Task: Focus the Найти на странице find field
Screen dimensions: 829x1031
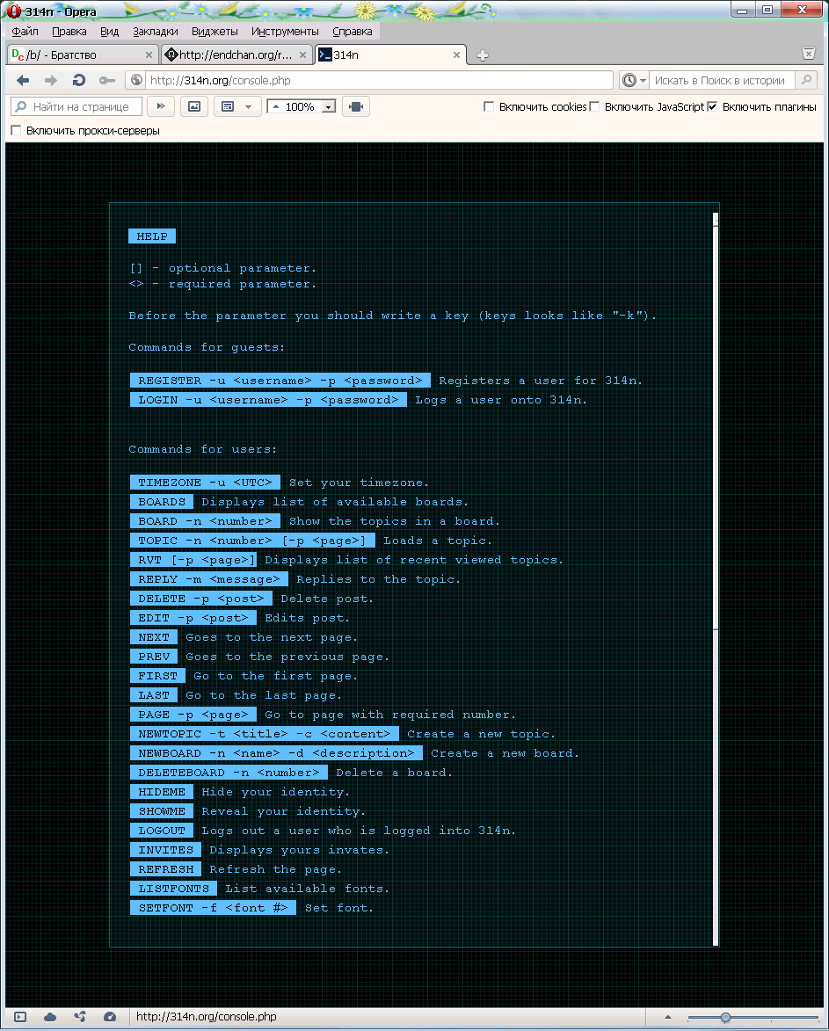Action: click(x=76, y=106)
